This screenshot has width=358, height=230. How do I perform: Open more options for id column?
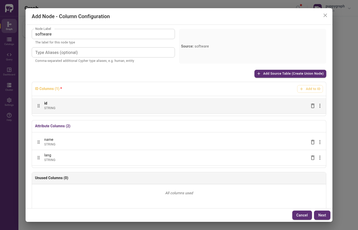320,106
